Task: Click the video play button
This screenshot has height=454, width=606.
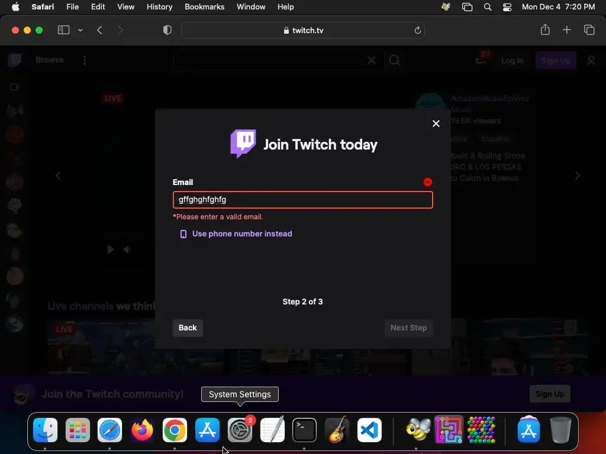Action: coord(111,250)
